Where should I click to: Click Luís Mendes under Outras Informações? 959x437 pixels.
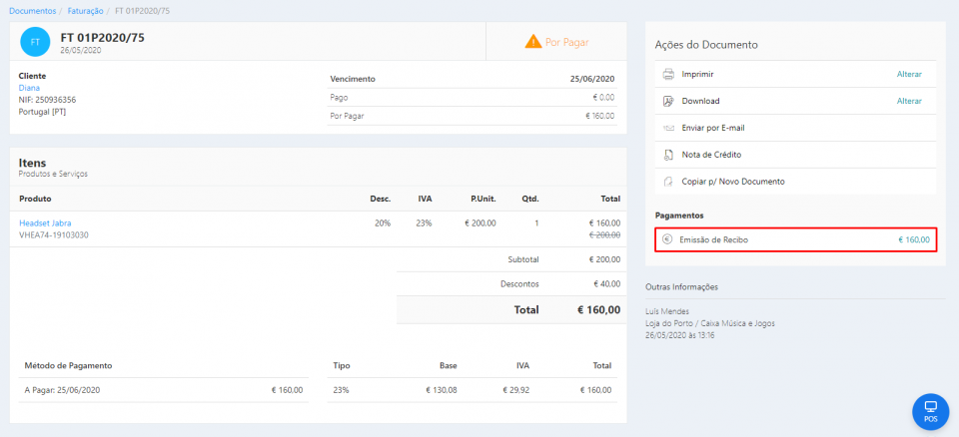[667, 311]
